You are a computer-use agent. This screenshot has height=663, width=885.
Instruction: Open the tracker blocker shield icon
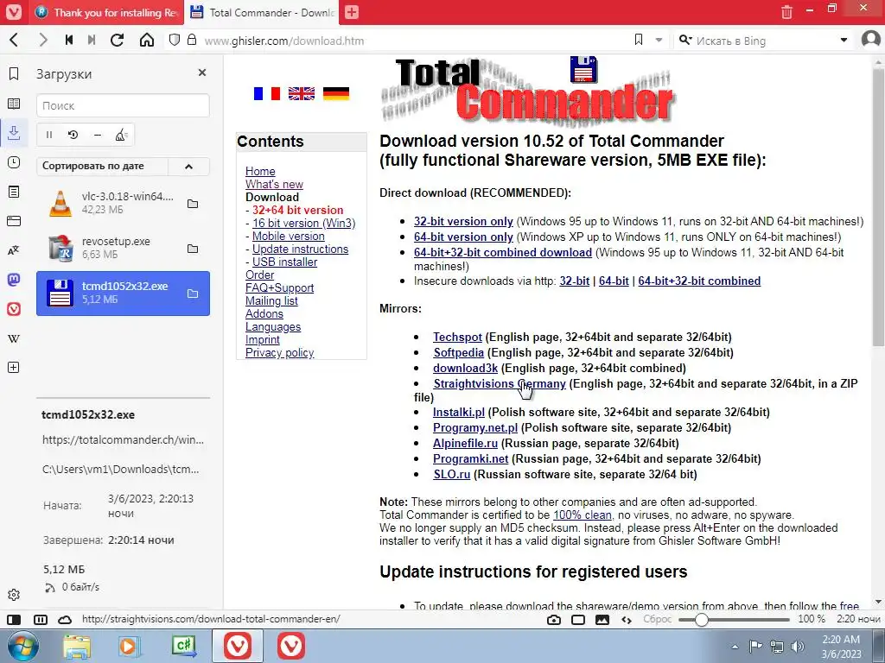[x=175, y=40]
